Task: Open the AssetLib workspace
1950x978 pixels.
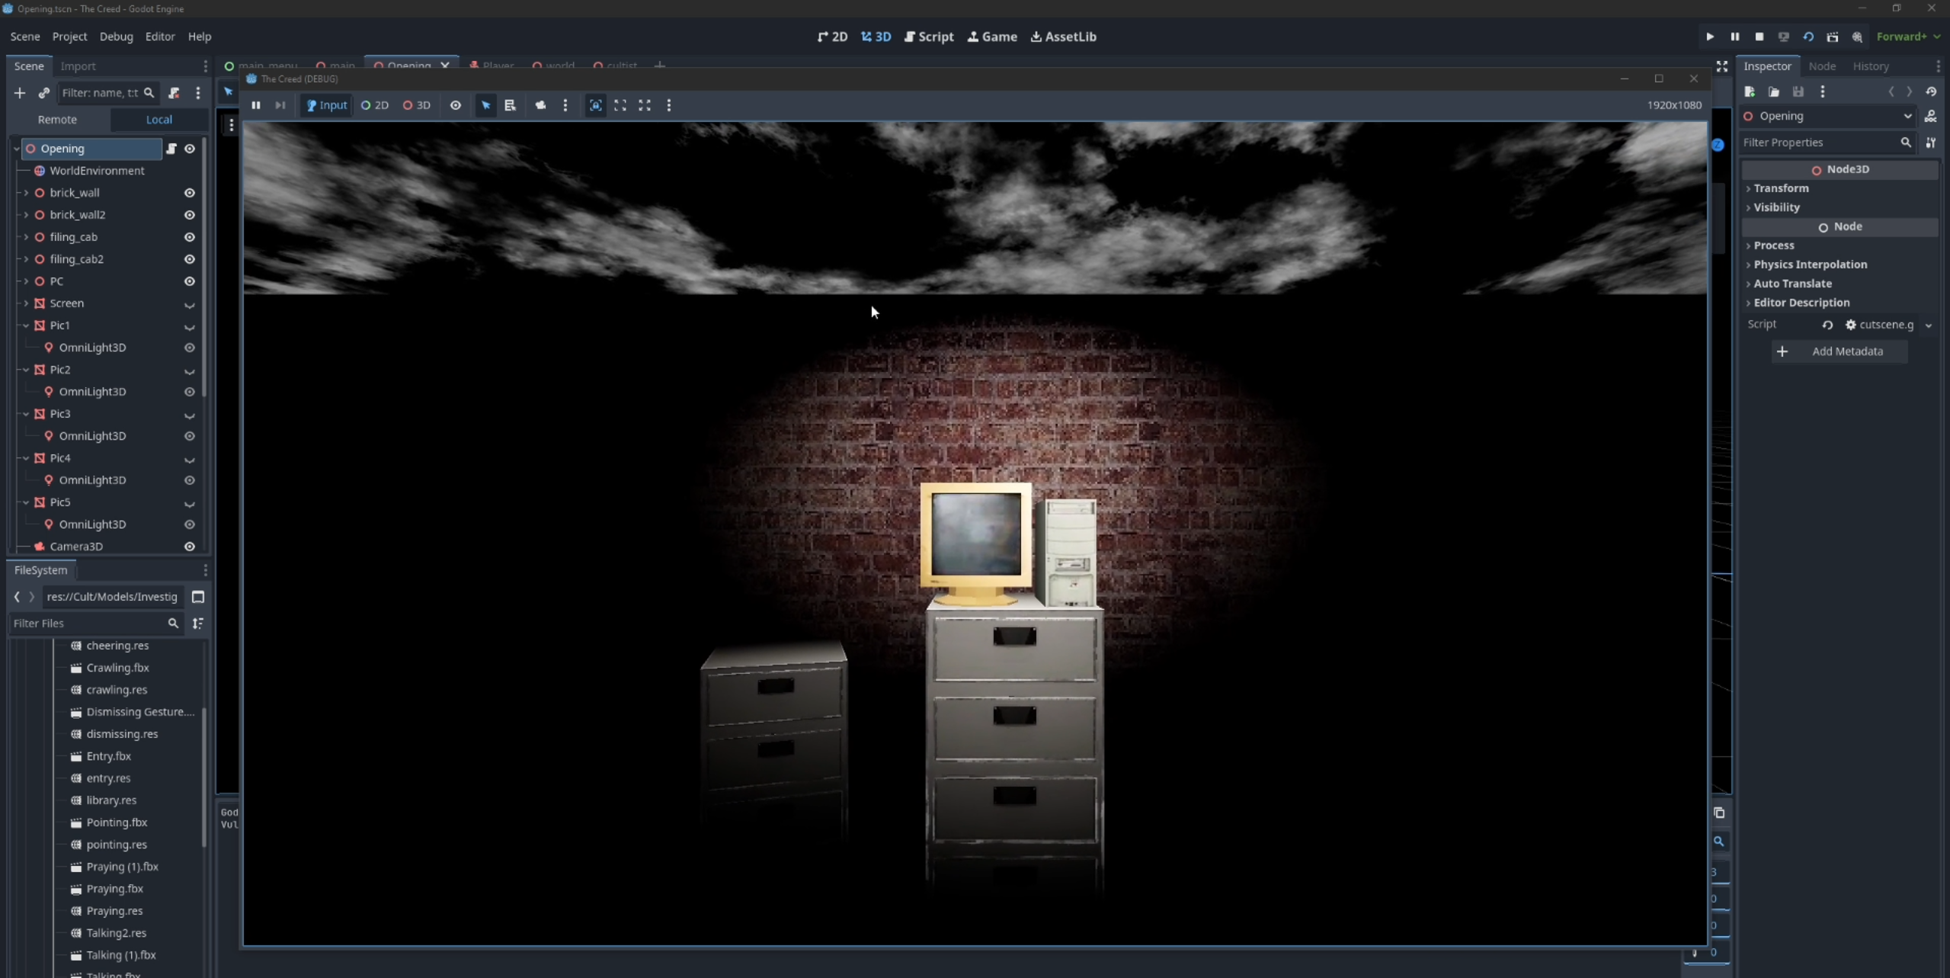Action: pos(1064,37)
